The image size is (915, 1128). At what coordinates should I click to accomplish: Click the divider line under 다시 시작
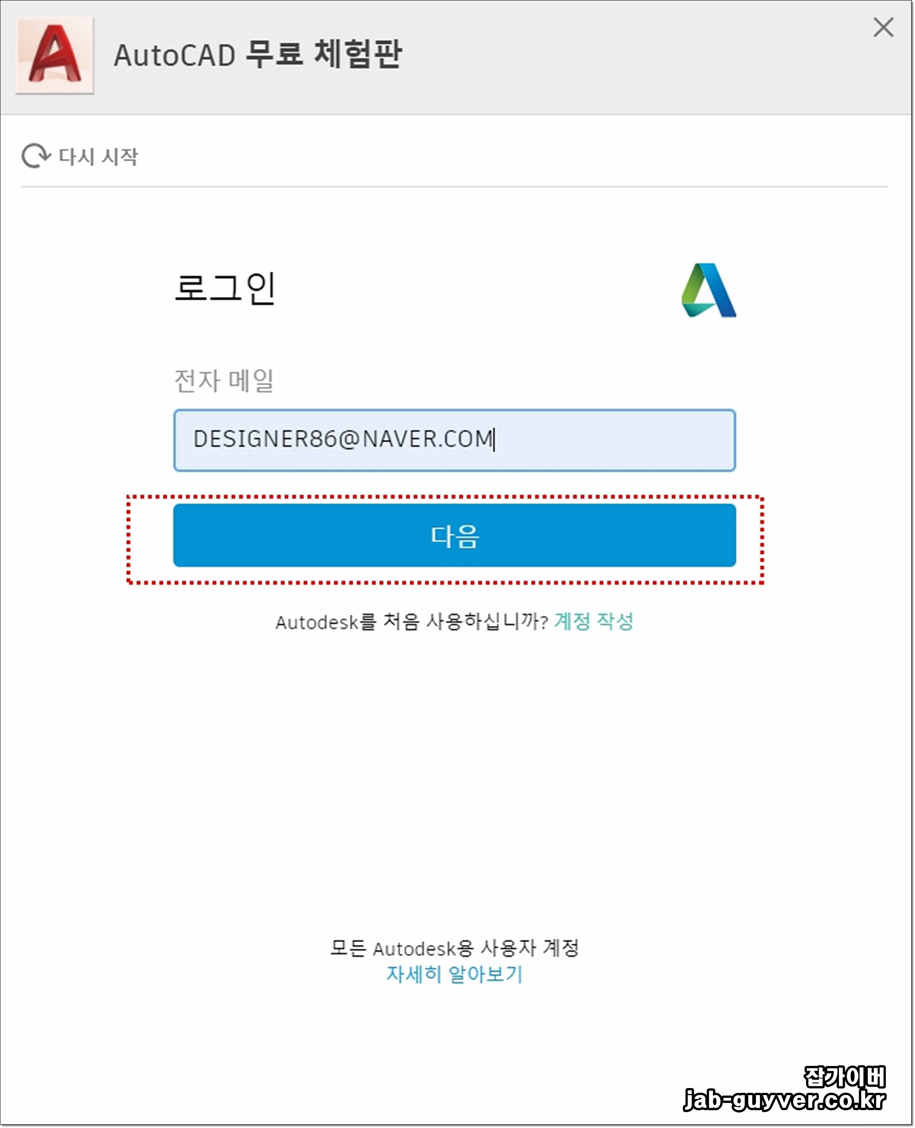coord(455,186)
